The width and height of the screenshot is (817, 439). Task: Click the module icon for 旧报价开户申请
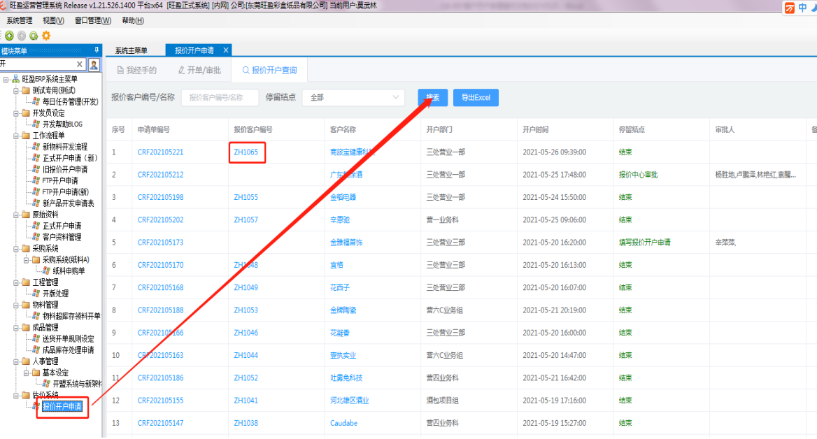pyautogui.click(x=36, y=168)
